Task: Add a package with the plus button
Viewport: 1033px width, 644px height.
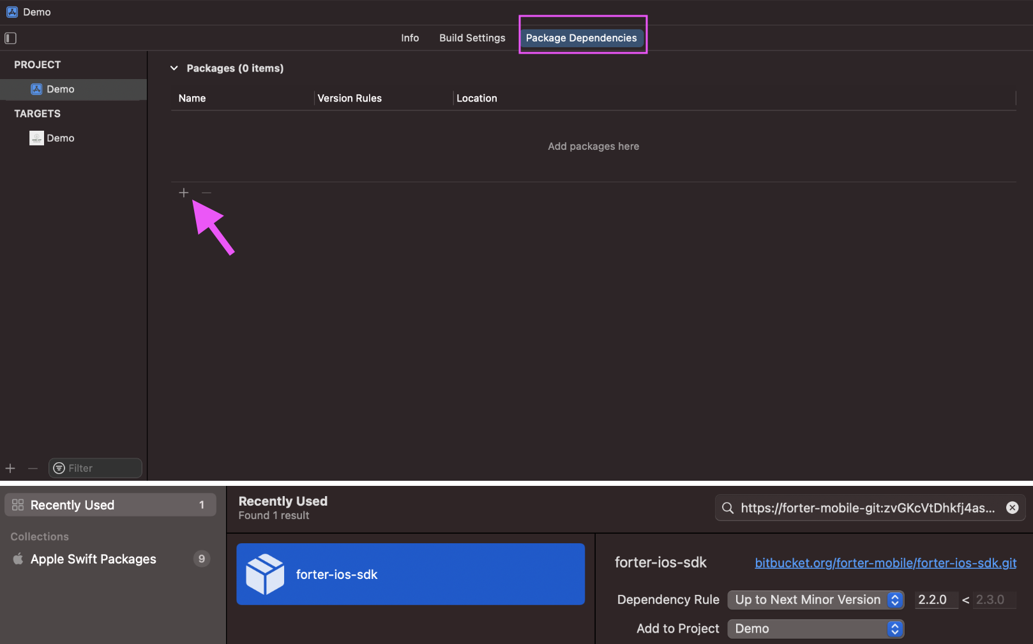Action: (184, 193)
